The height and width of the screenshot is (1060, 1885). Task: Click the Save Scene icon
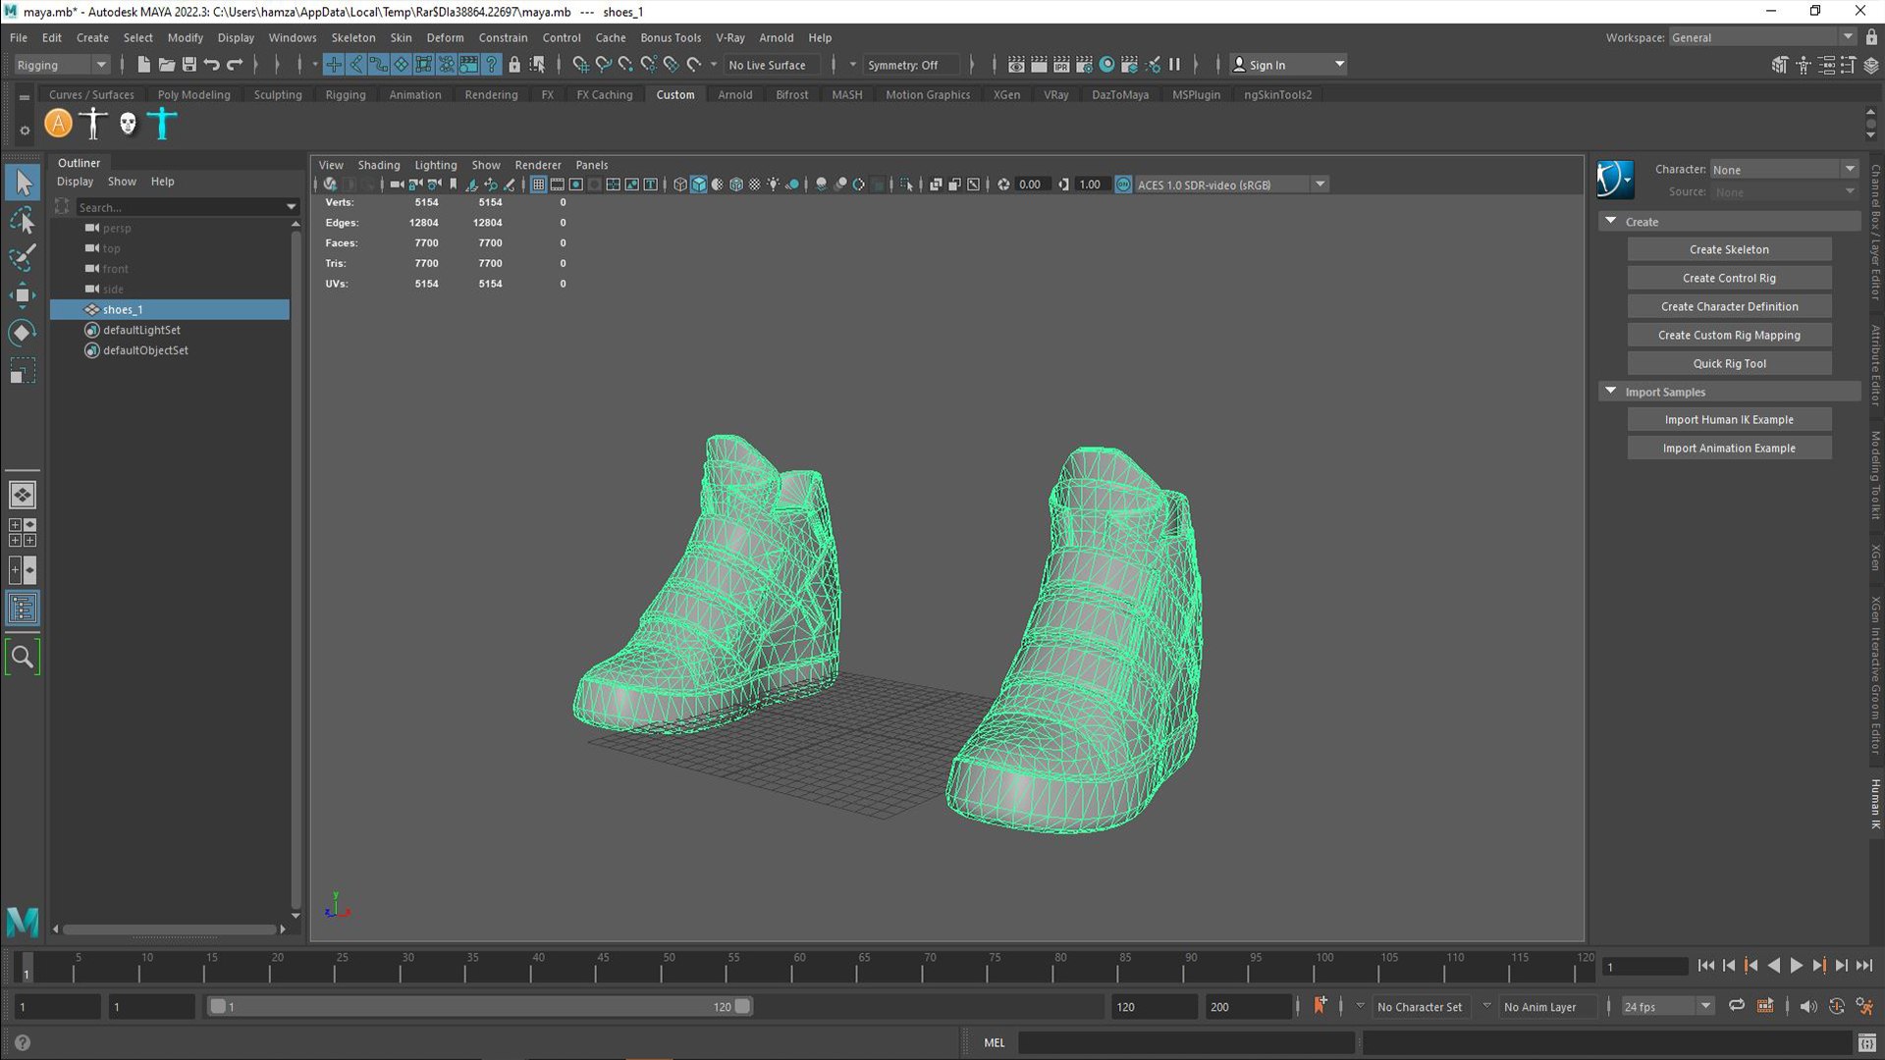point(188,65)
